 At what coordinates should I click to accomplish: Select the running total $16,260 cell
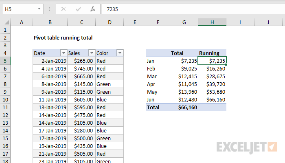(212, 69)
